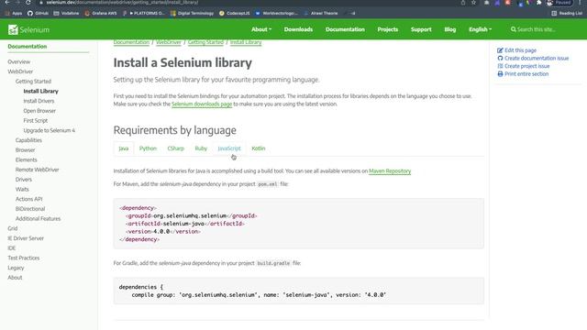Open Support in the top navigation
Screen dimensions: 587x330
(x=421, y=29)
